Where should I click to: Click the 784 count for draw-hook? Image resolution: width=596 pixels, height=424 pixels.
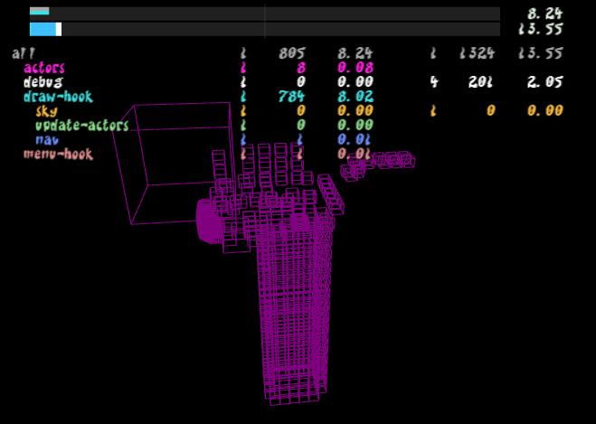(292, 97)
